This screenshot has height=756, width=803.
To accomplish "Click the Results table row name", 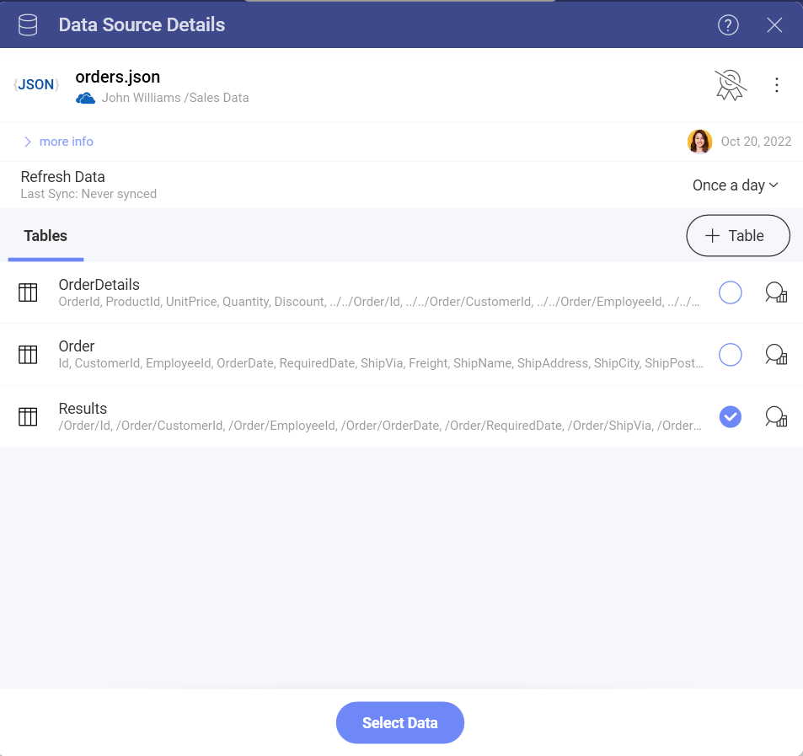I will tap(83, 409).
